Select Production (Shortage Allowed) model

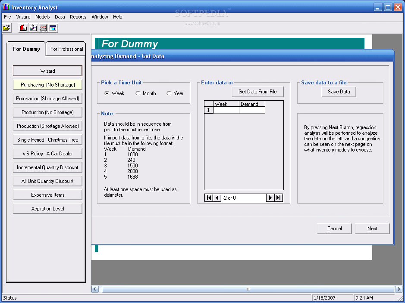(47, 126)
